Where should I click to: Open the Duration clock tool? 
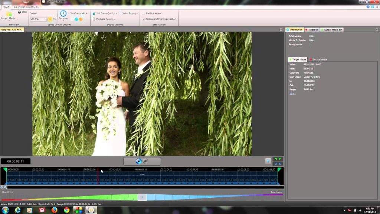click(63, 14)
